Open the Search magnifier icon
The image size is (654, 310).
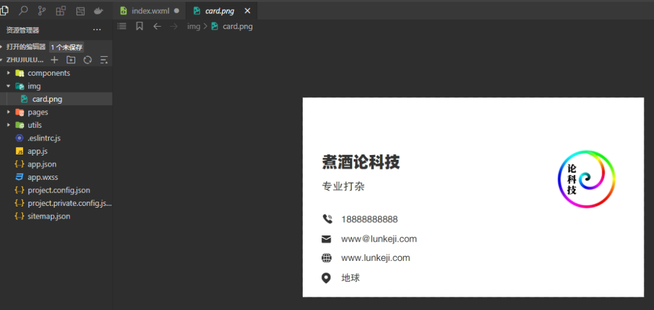[24, 11]
